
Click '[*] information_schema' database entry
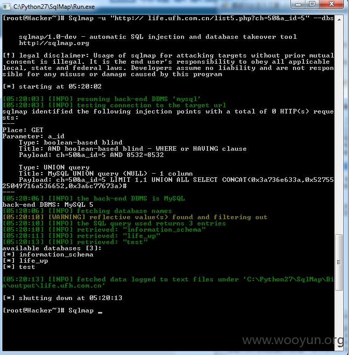click(x=48, y=254)
